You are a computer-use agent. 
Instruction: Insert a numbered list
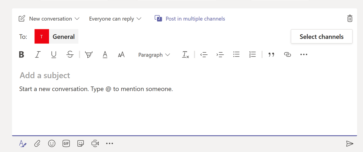[x=253, y=55]
